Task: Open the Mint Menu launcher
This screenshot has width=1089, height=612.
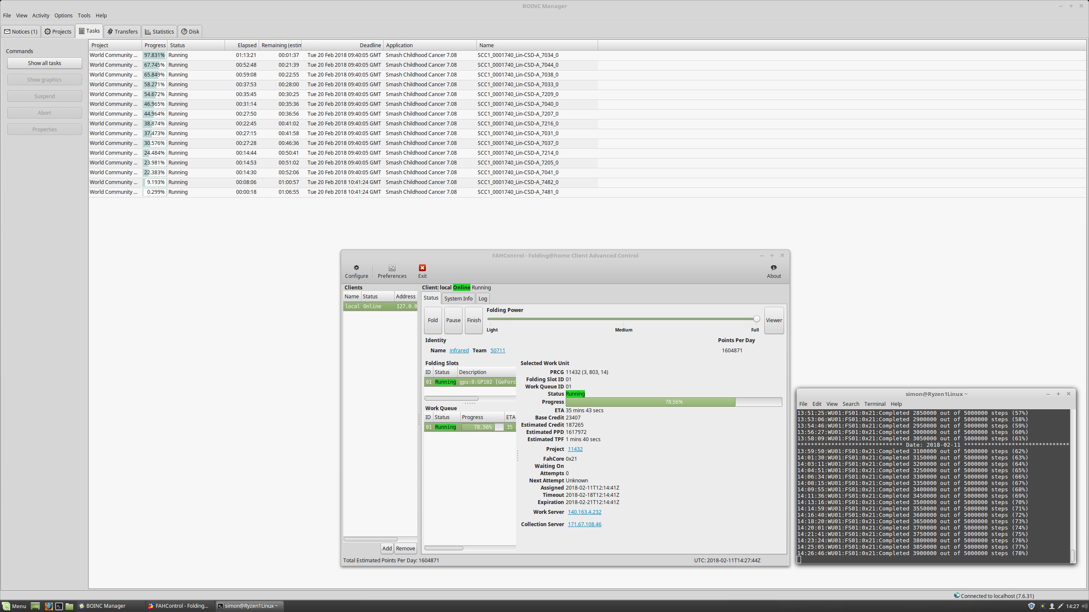Action: (14, 606)
